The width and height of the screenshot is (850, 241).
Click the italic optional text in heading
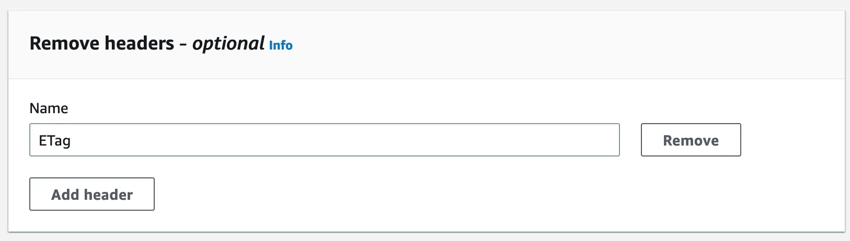click(x=228, y=43)
